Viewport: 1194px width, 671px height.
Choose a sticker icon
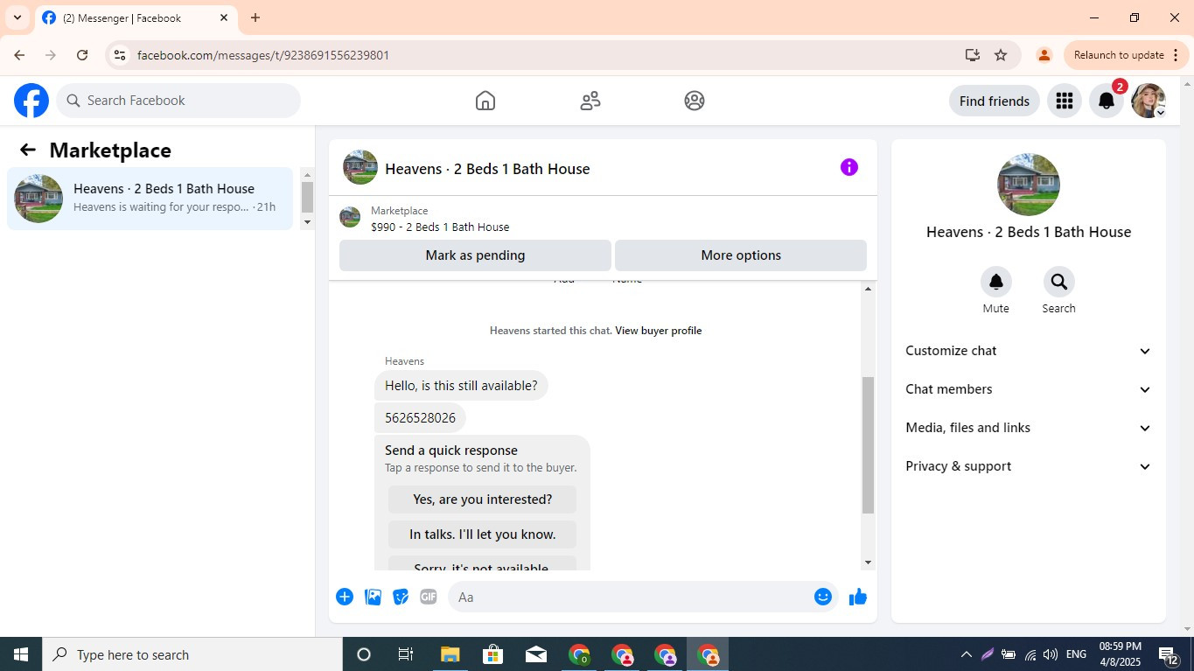(401, 597)
